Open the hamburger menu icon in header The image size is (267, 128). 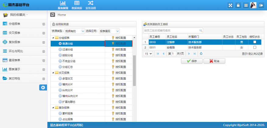pyautogui.click(x=246, y=5)
